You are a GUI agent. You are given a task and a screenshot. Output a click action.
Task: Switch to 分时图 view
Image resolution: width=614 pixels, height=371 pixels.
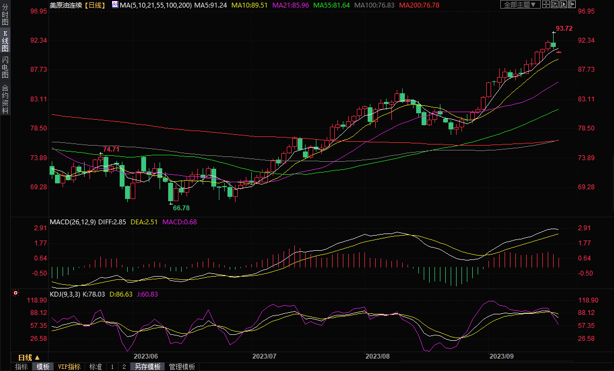[x=5, y=16]
